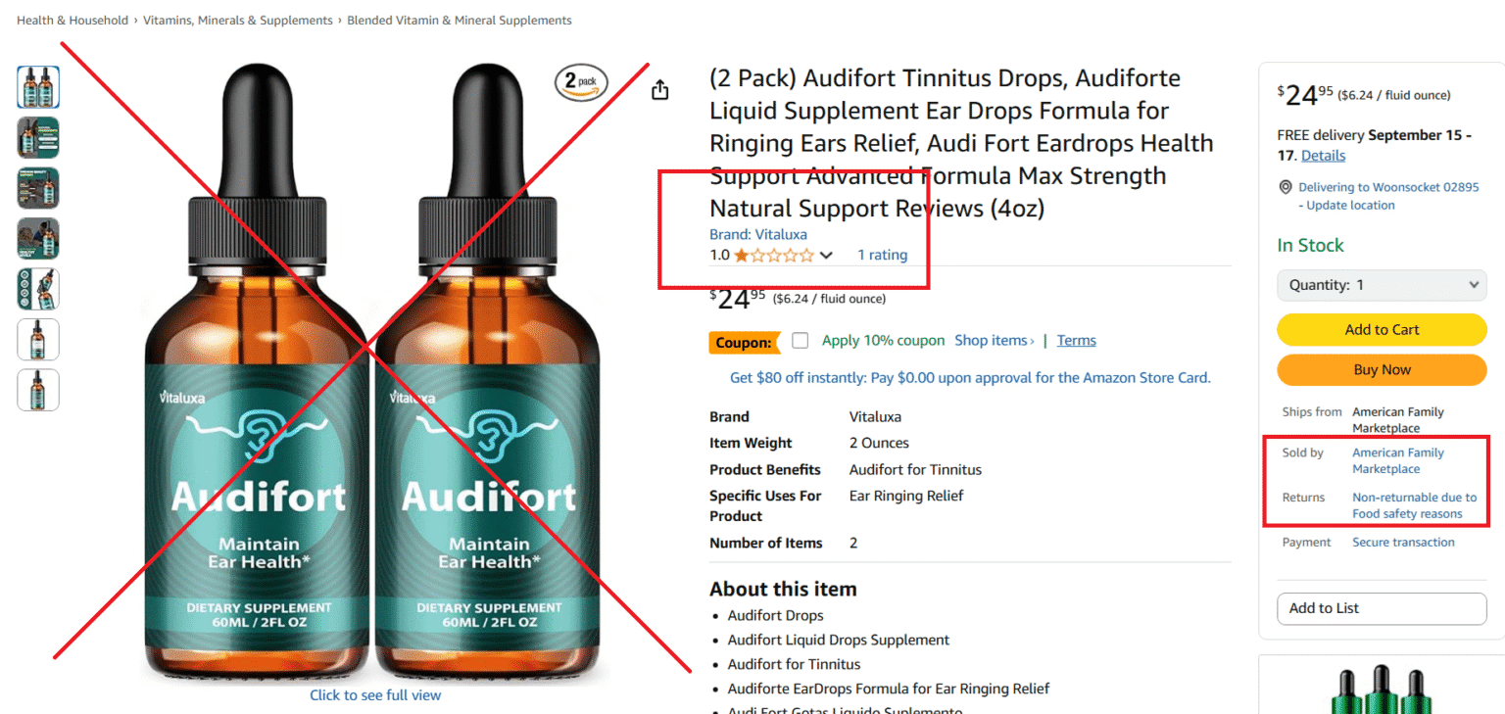
Task: Select the fifth thumbnail with dropper bottles
Action: 38,289
